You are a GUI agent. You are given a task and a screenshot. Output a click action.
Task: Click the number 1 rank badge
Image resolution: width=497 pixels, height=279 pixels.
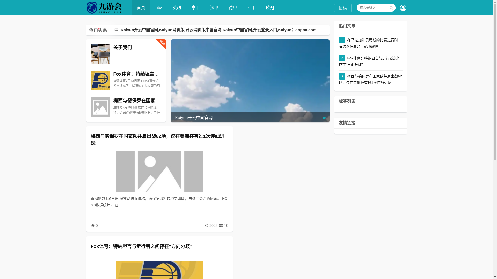[x=342, y=40]
